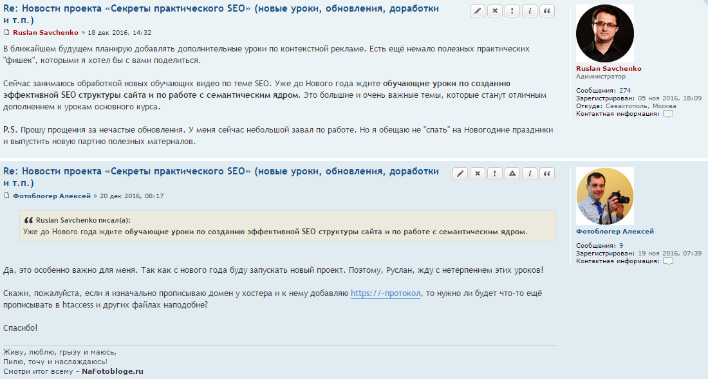Click timestamp '20 дек 2016, 08:17'

(132, 196)
